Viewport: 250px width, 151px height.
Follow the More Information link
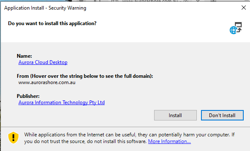point(169,141)
